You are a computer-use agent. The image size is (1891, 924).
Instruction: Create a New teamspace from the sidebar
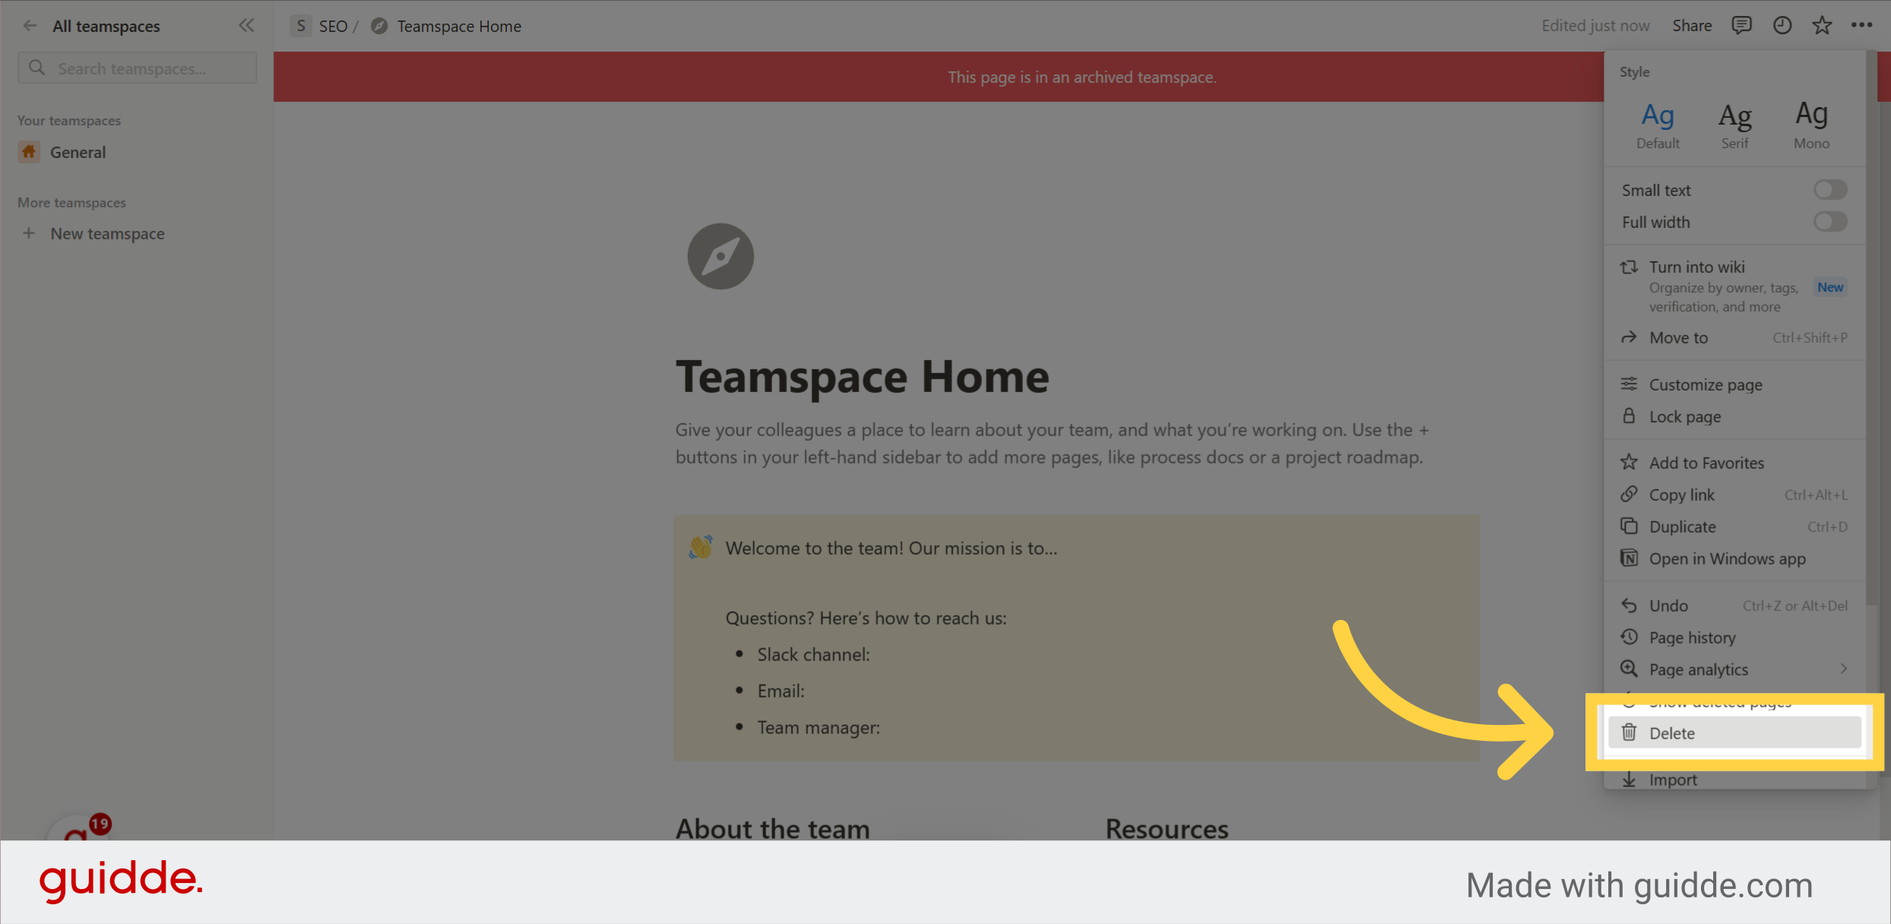point(107,233)
